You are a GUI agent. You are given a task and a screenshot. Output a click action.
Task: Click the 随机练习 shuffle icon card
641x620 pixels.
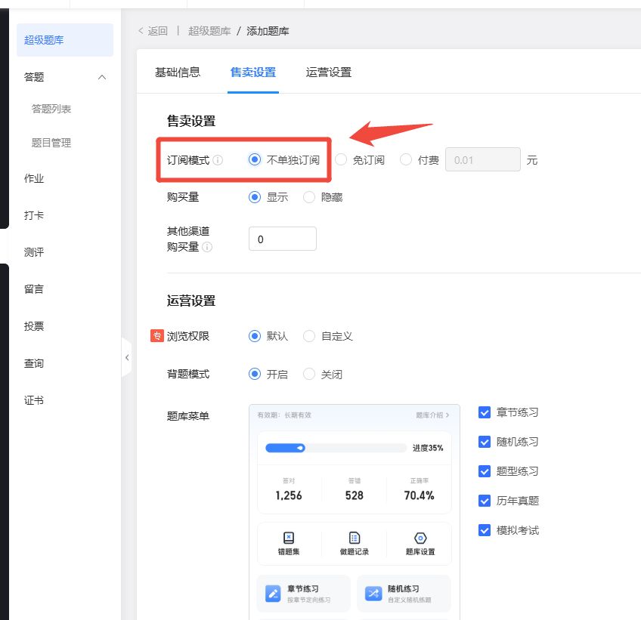(373, 594)
